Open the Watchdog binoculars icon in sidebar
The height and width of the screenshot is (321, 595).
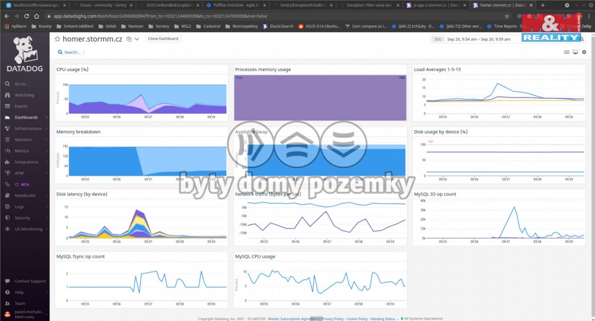coord(7,95)
